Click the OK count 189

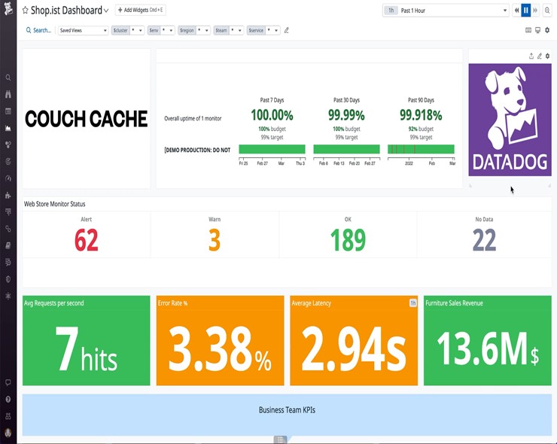348,240
